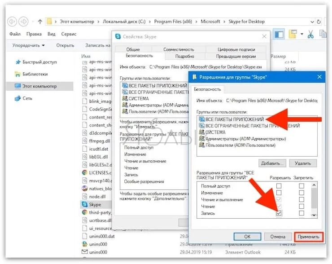This screenshot has width=332, height=264.
Task: Click Remove (Удалить) button
Action: (303, 163)
